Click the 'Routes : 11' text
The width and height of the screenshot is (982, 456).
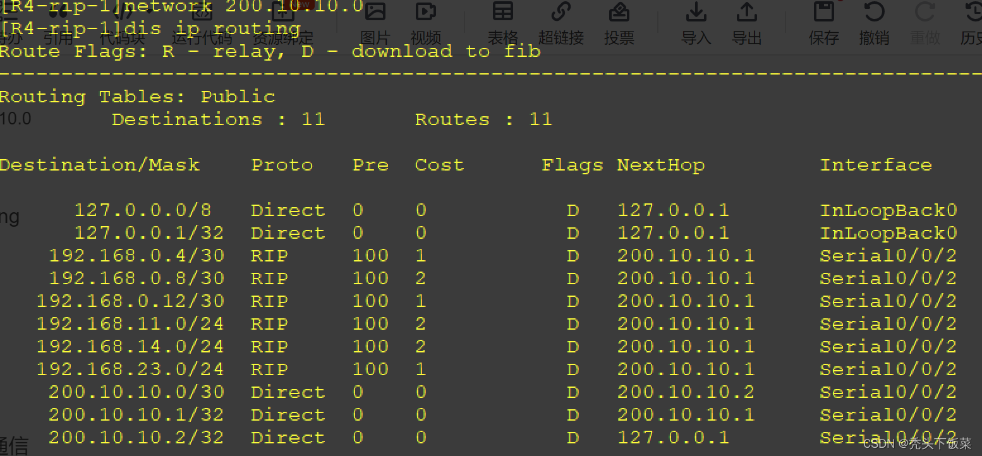pos(483,119)
